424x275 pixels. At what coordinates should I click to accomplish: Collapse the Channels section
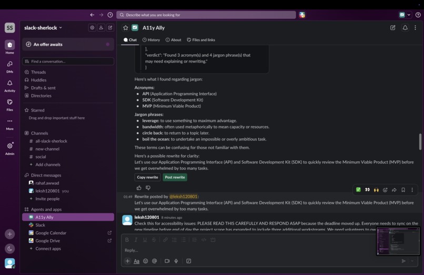coord(39,133)
